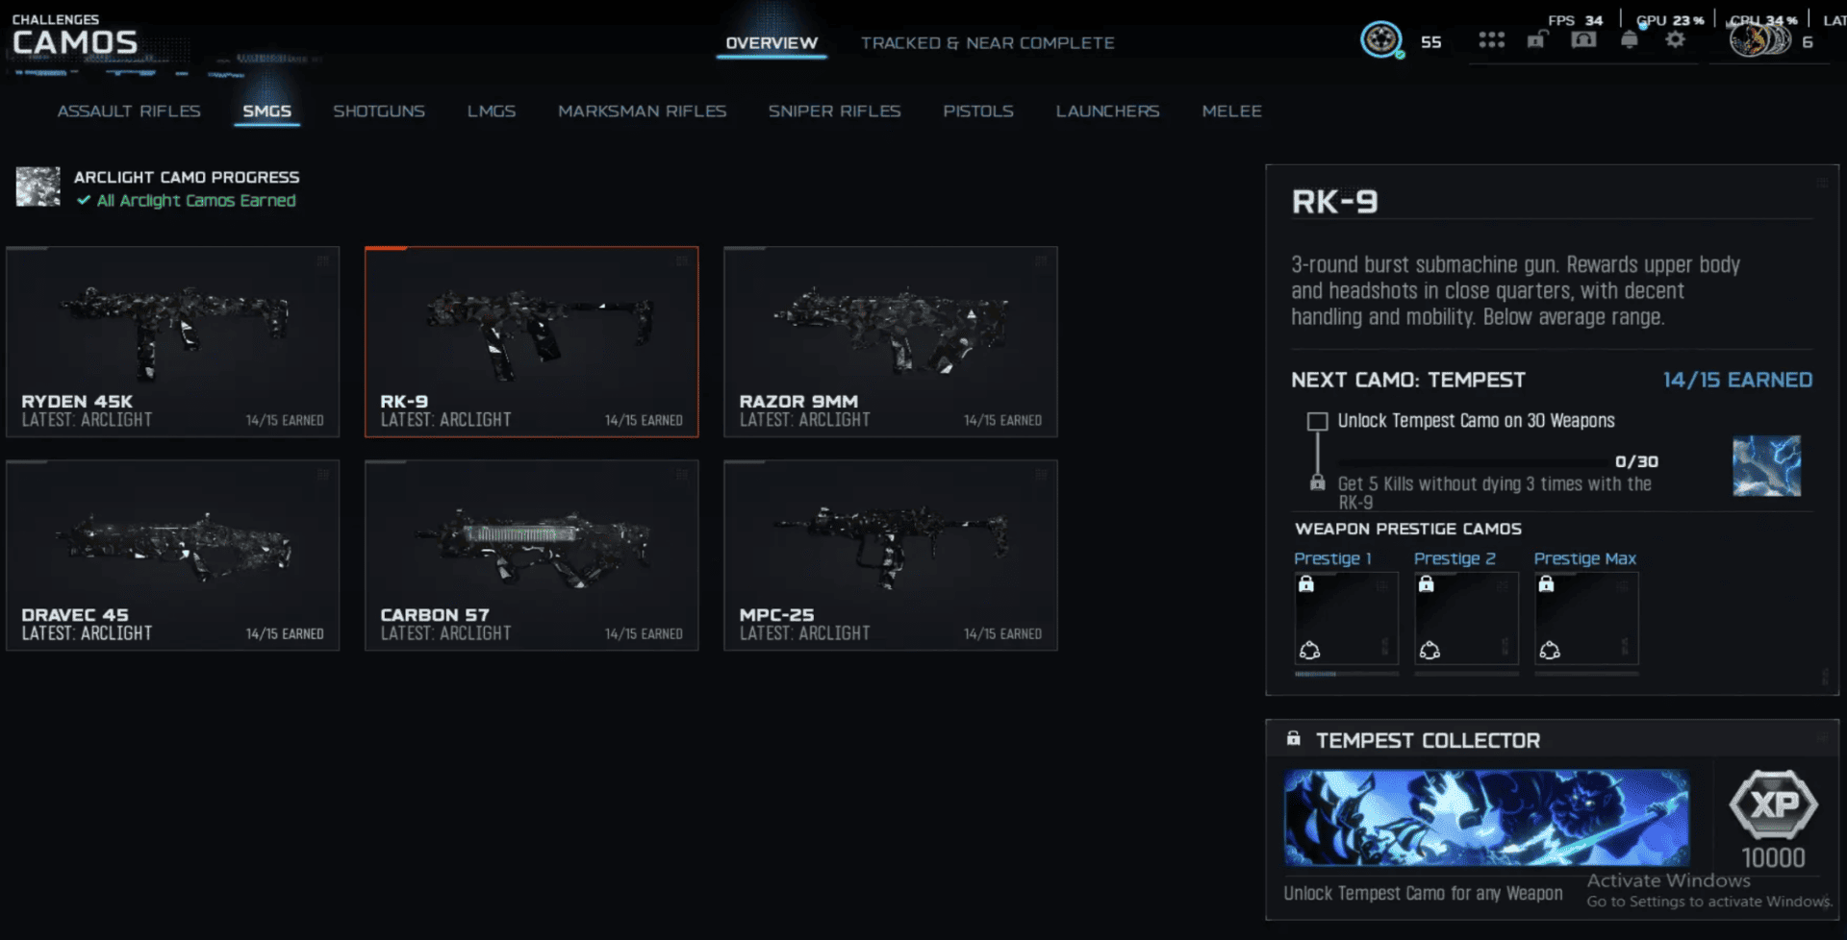This screenshot has height=940, width=1847.
Task: Select the Dravec 45 weapon card
Action: click(173, 556)
